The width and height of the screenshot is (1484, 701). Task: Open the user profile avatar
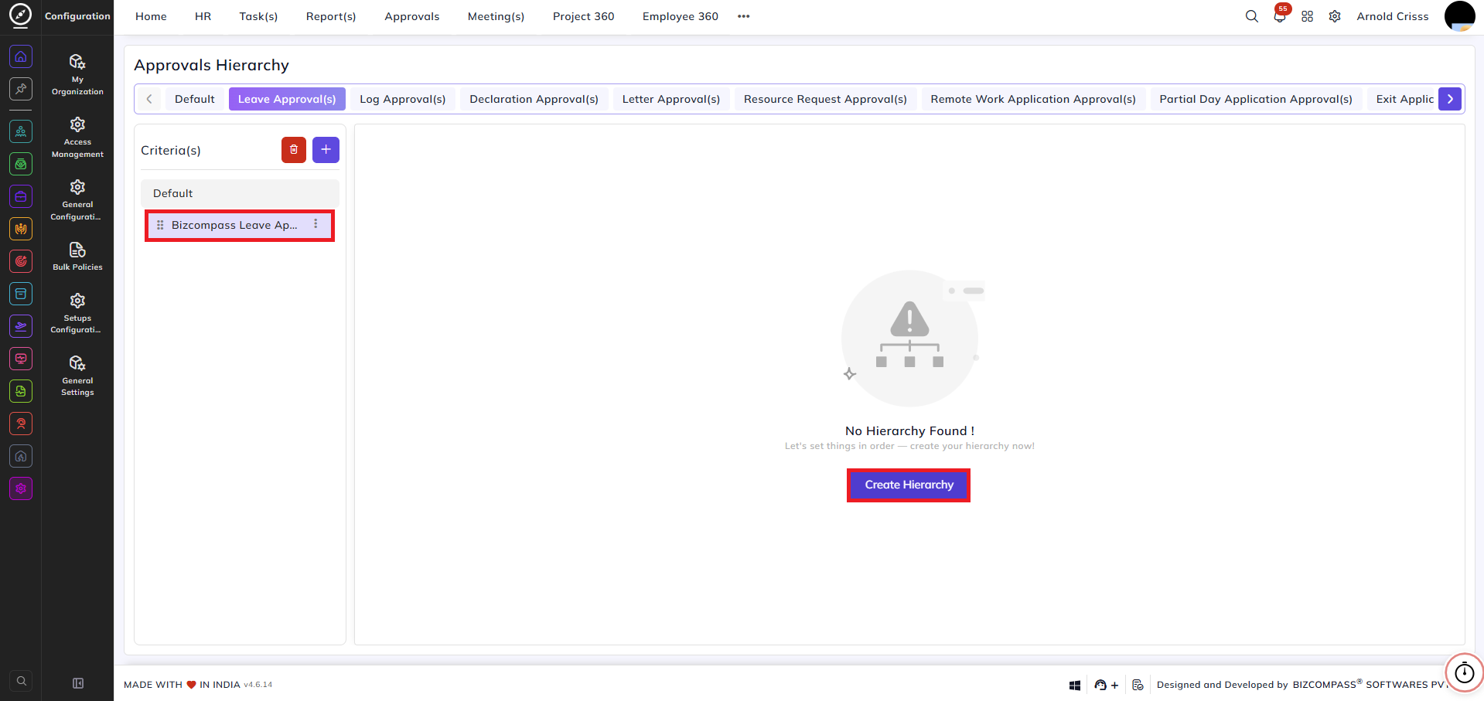coord(1459,16)
